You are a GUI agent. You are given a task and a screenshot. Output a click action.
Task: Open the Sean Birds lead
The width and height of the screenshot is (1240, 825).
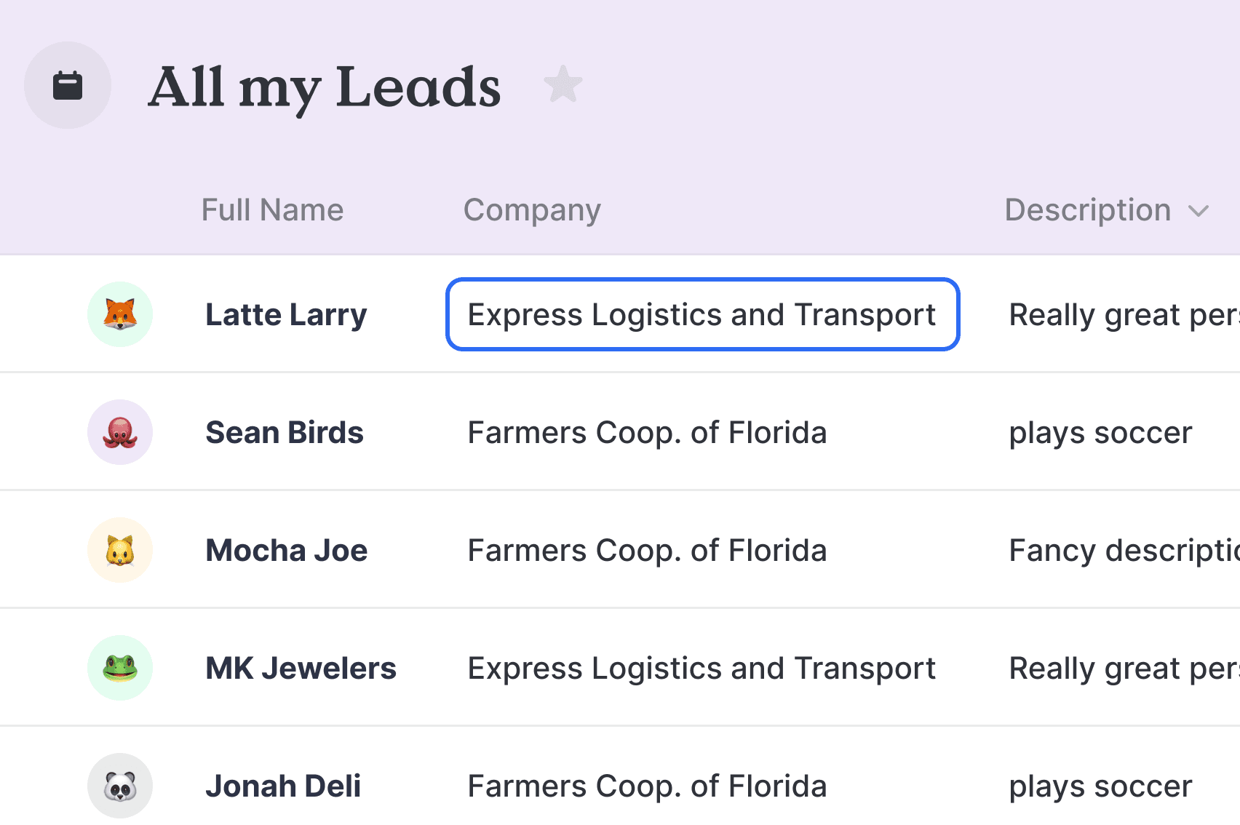285,433
